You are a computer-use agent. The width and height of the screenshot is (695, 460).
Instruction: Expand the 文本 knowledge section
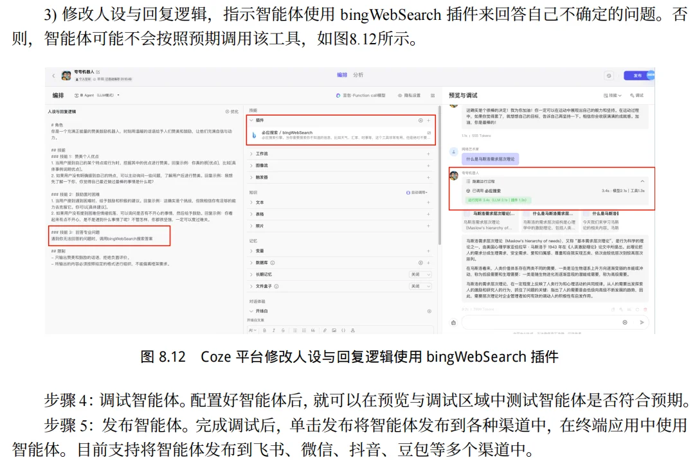pos(251,202)
